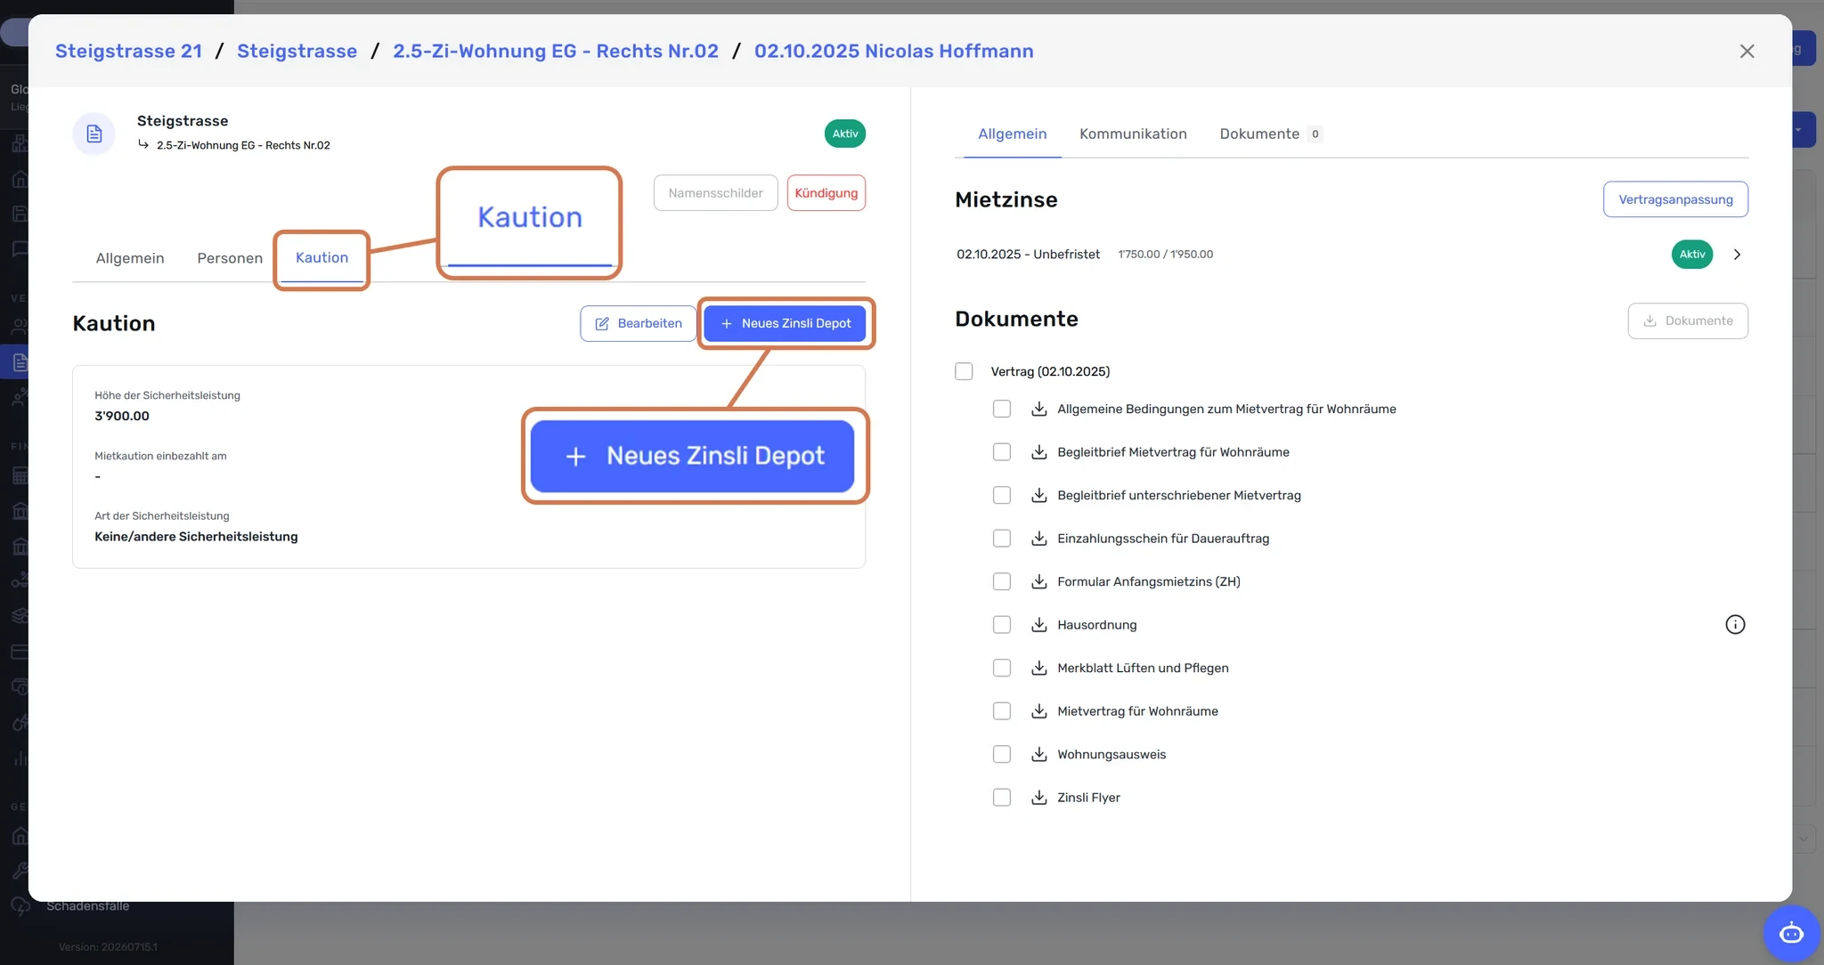Image resolution: width=1824 pixels, height=965 pixels.
Task: Open the Steigstrasse breadcrumb link
Action: (x=297, y=51)
